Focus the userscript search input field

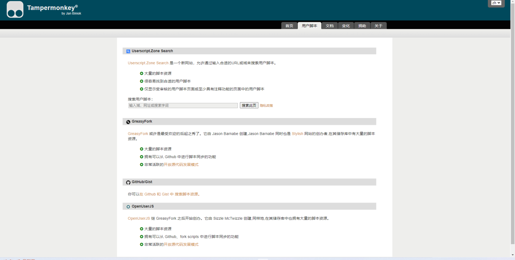[x=183, y=105]
